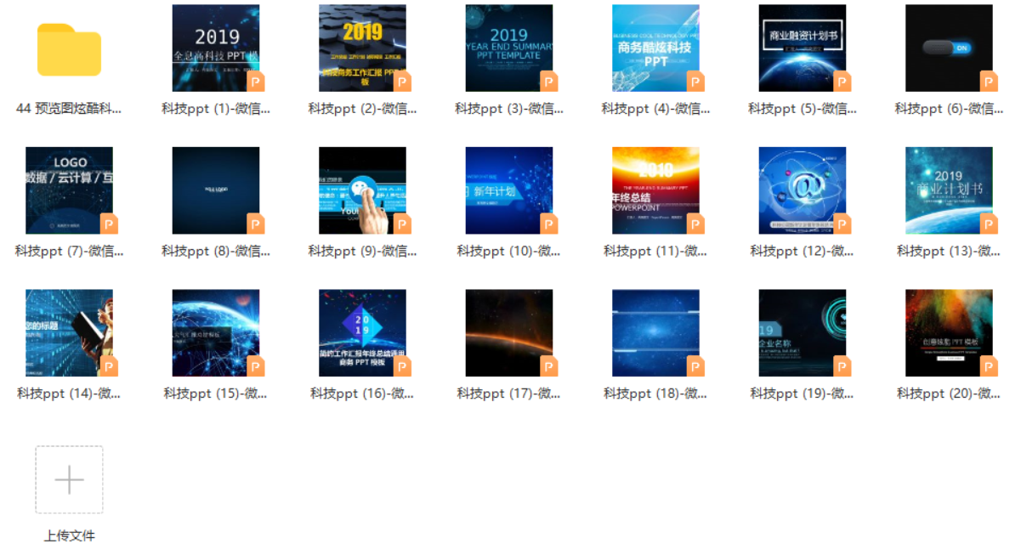Open the colorful powder 科技ppt (20) thumbnail
The image size is (1021, 544).
pos(948,332)
